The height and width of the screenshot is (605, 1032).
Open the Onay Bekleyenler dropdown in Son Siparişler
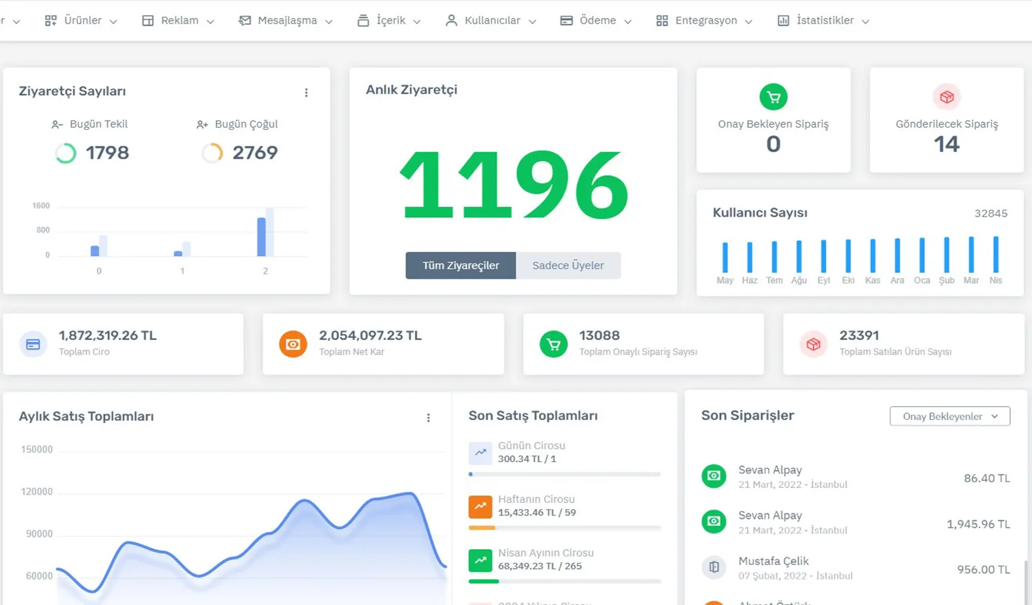949,416
